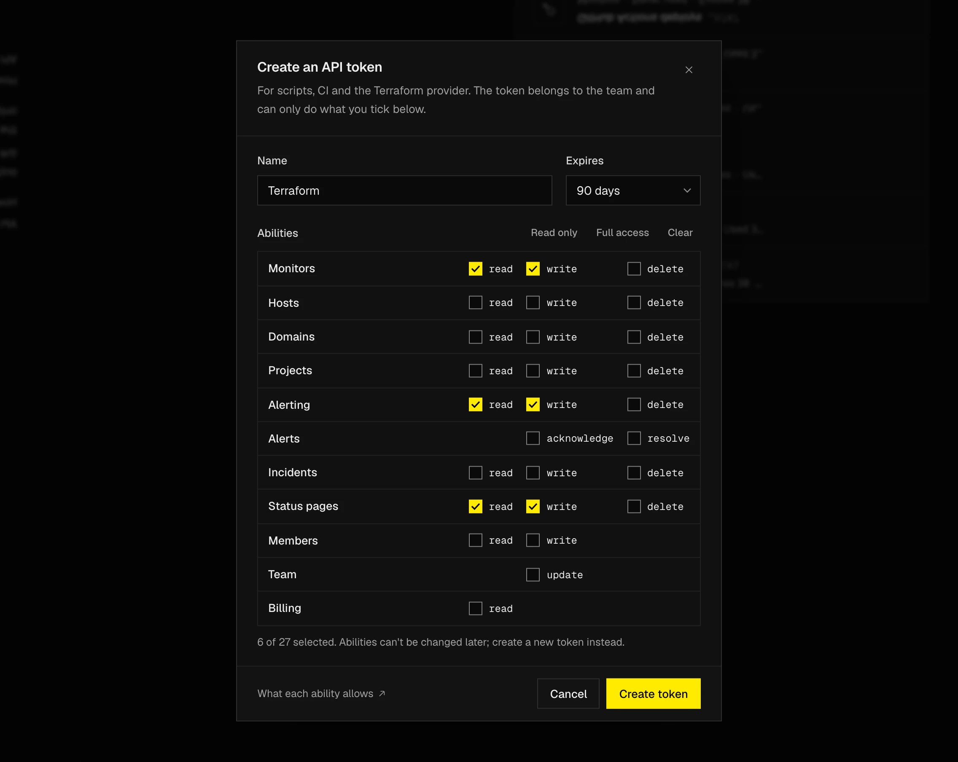
Task: Uncheck Status pages write ability
Action: tap(533, 507)
